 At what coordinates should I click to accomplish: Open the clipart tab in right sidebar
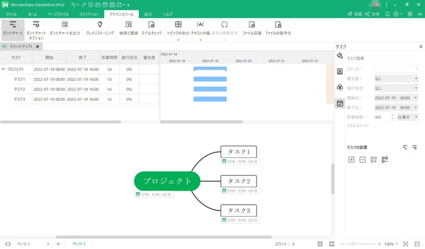[340, 88]
